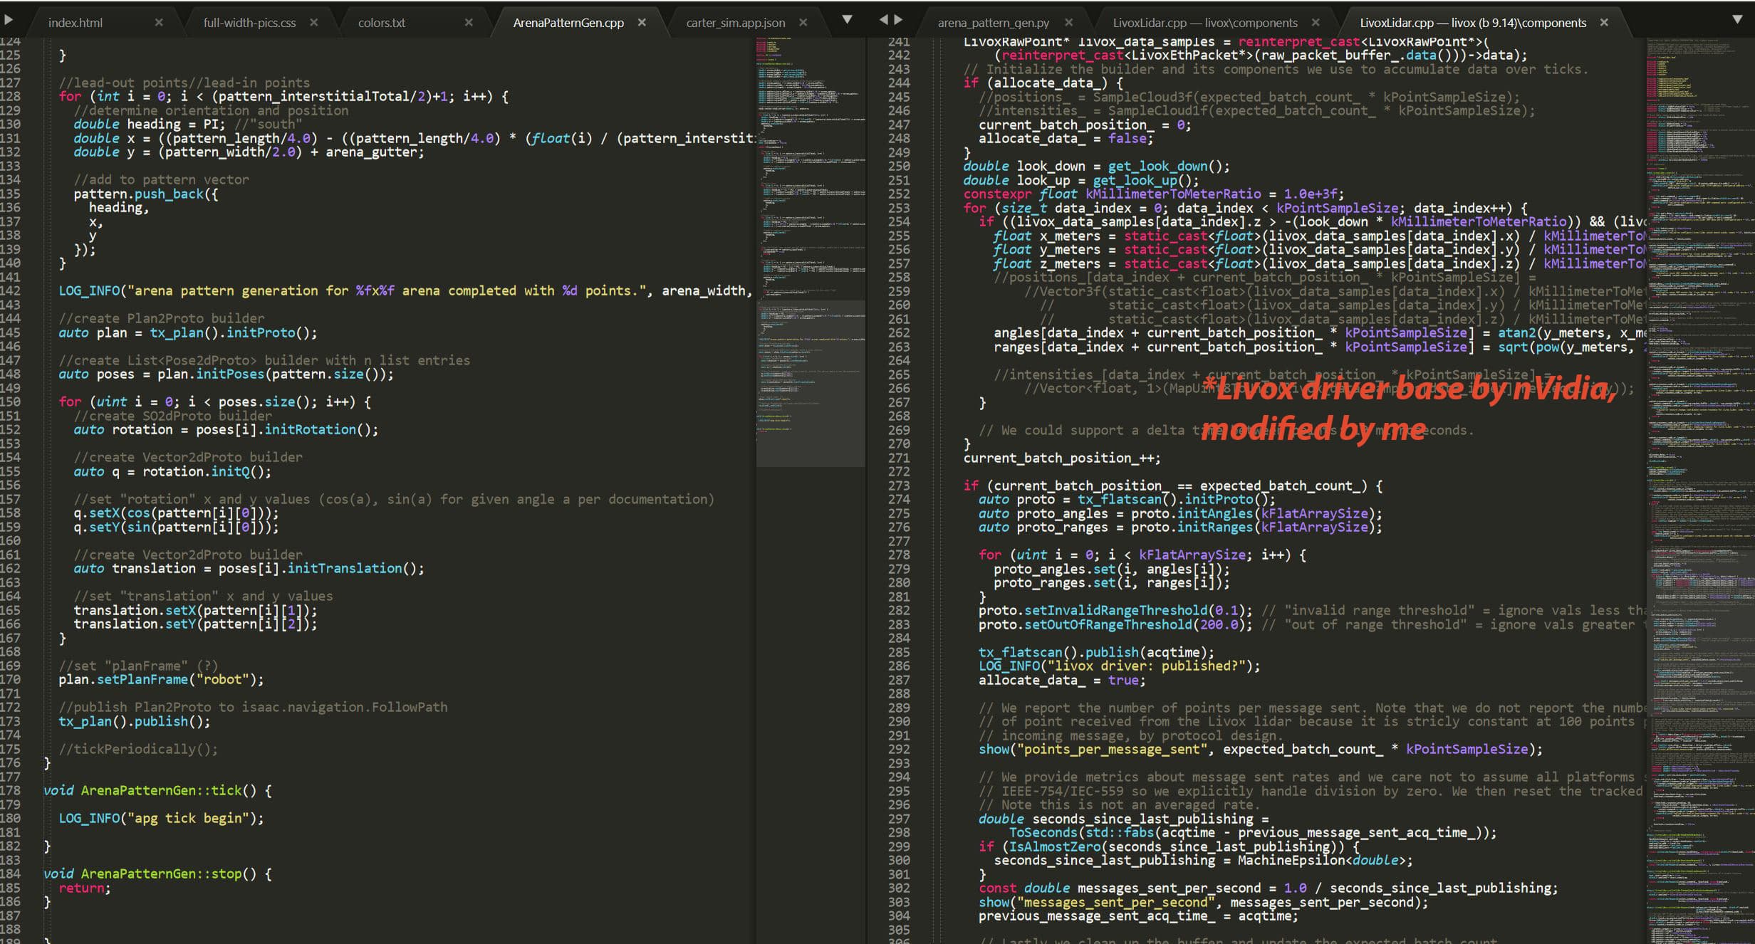Screen dimensions: 1755x944
Task: Close the LivoxLidar.cpp livox\components tab
Action: (x=1316, y=23)
